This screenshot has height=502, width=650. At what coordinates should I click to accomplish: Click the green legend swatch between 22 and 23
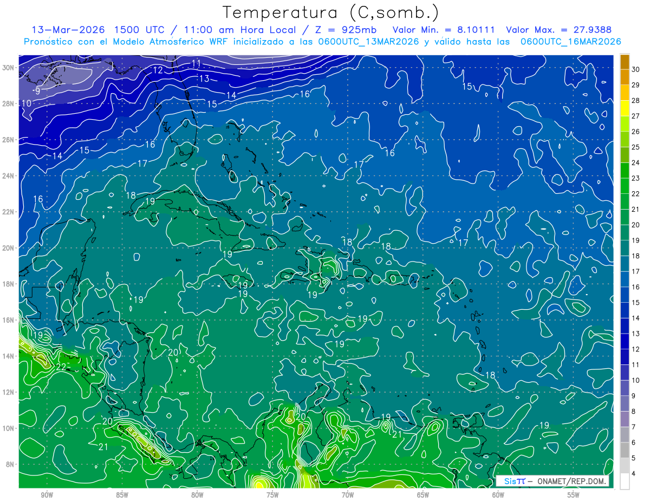[625, 186]
